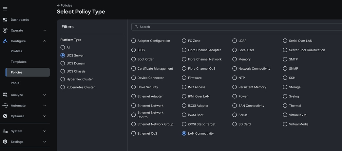342x151 pixels.
Task: Choose the Device Connector policy type
Action: [133, 78]
